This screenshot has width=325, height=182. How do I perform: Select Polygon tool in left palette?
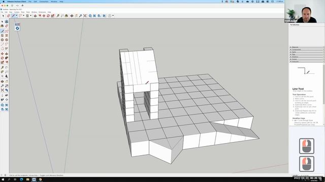click(7, 40)
